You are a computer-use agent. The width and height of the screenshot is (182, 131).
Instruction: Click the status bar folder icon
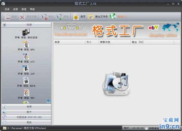pyautogui.click(x=5, y=128)
